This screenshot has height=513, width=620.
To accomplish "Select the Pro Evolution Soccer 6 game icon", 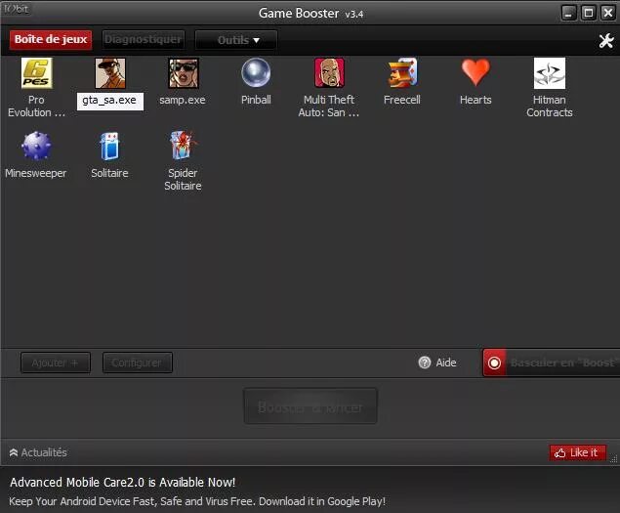I will [x=36, y=73].
